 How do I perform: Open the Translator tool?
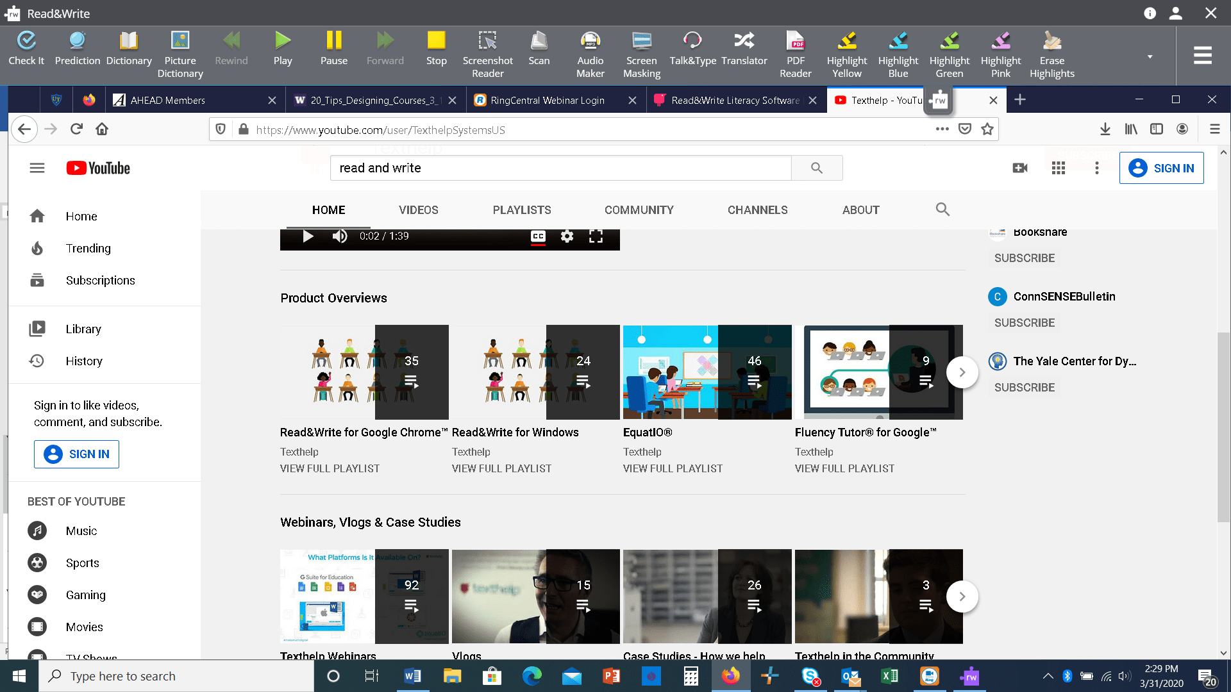(744, 49)
